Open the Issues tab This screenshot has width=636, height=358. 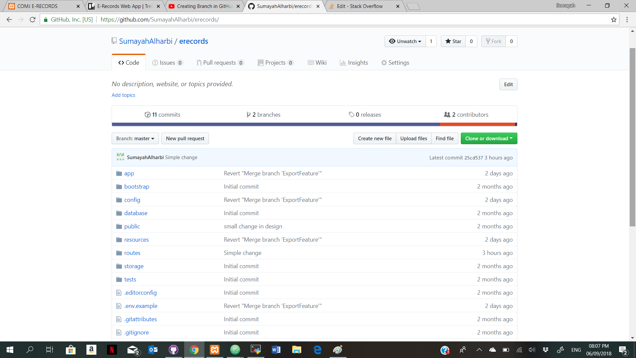(x=168, y=63)
